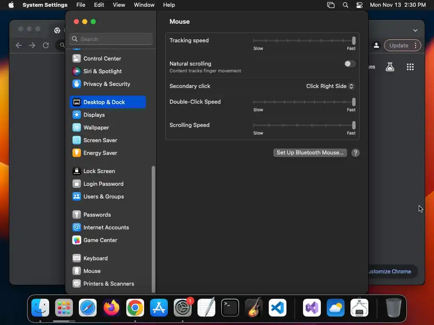The image size is (434, 325).
Task: Open Finder from the Dock
Action: (40, 308)
